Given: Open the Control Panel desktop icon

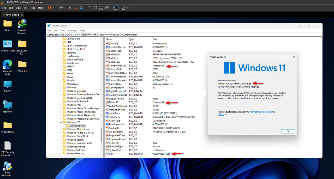Looking at the screenshot, I should pyautogui.click(x=8, y=46).
